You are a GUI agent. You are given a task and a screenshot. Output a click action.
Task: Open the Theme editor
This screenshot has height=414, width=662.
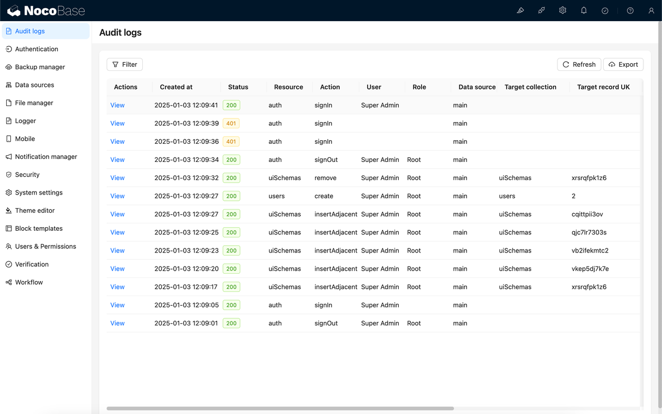pos(46,211)
